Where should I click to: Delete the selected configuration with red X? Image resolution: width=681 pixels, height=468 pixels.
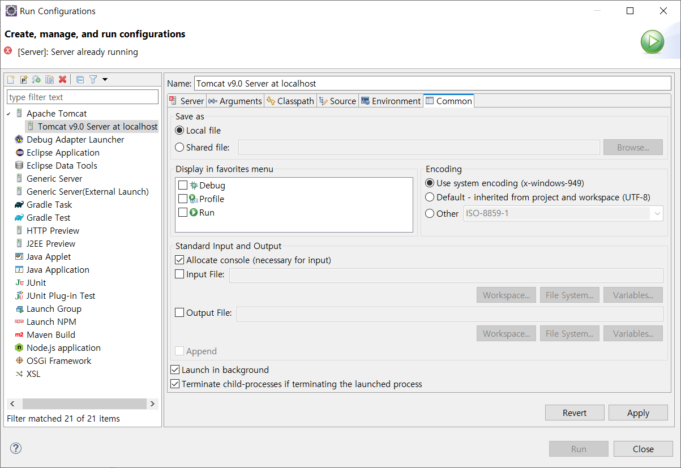click(x=63, y=80)
